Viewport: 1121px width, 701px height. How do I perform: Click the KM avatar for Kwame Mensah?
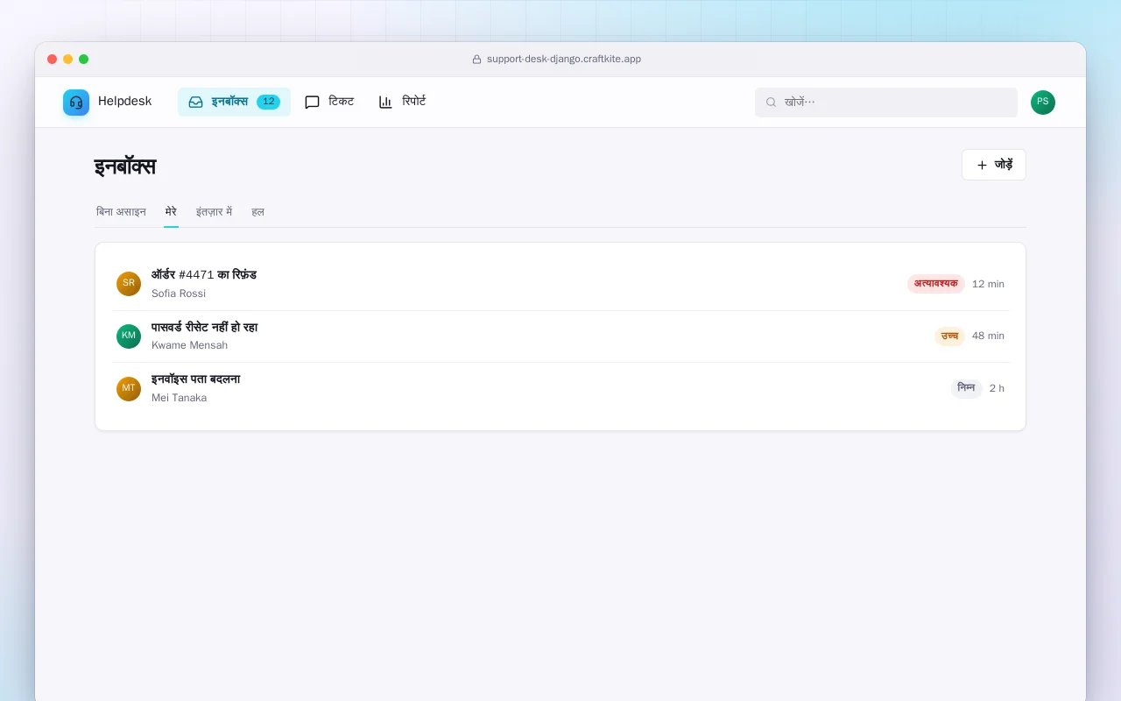pyautogui.click(x=129, y=336)
